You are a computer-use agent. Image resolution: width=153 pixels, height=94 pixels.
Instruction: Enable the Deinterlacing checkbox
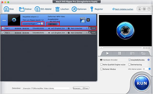click(x=129, y=65)
